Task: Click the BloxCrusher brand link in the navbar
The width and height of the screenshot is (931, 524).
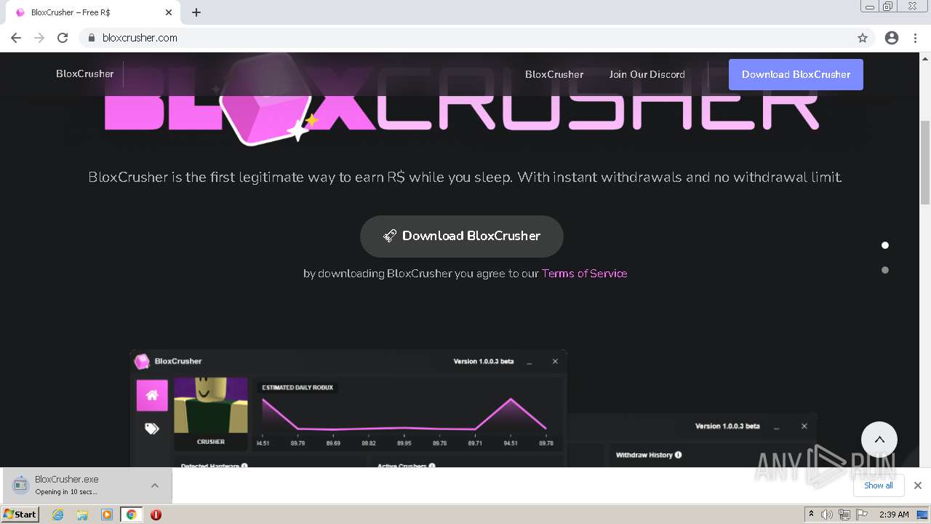Action: 85,74
